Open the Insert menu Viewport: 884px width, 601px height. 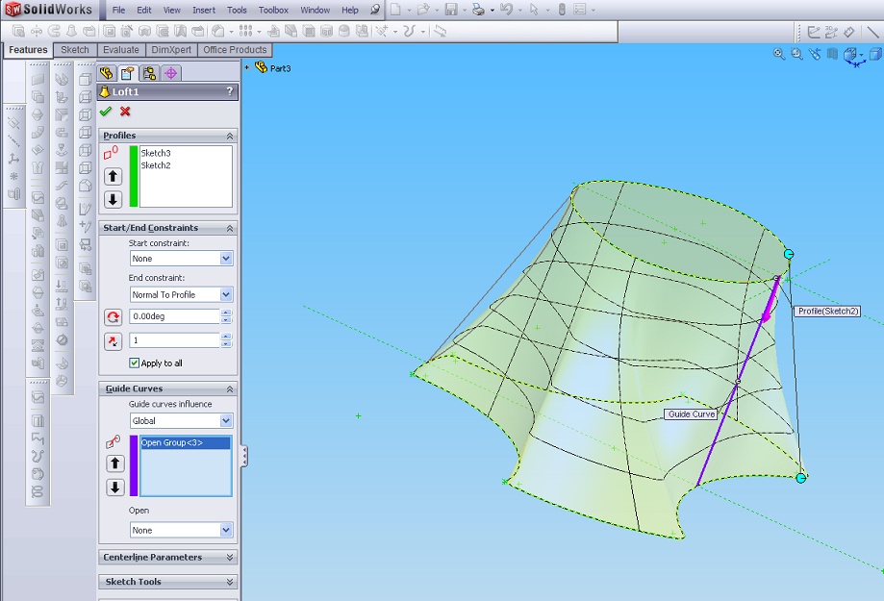(204, 11)
